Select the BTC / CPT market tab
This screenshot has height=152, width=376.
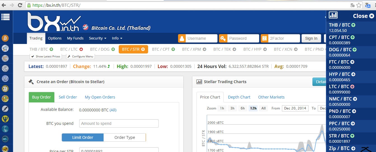(x=164, y=49)
